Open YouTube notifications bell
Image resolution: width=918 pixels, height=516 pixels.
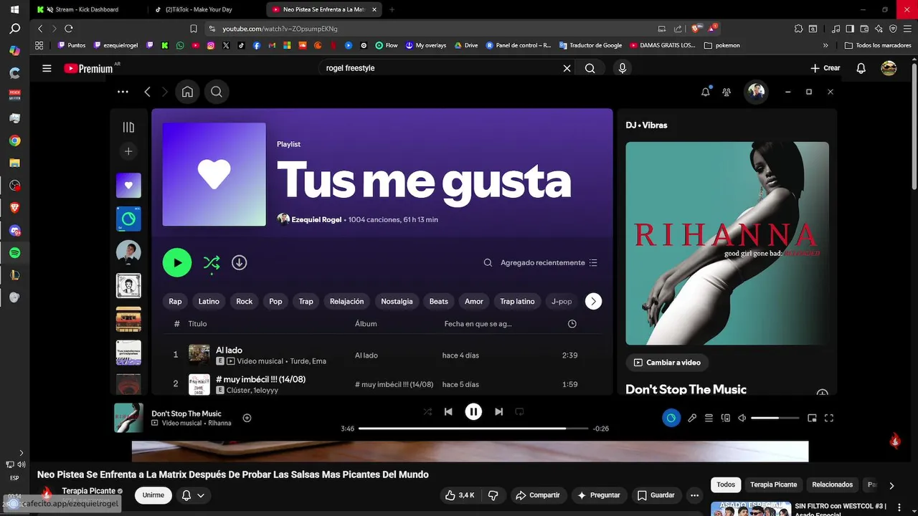[861, 68]
